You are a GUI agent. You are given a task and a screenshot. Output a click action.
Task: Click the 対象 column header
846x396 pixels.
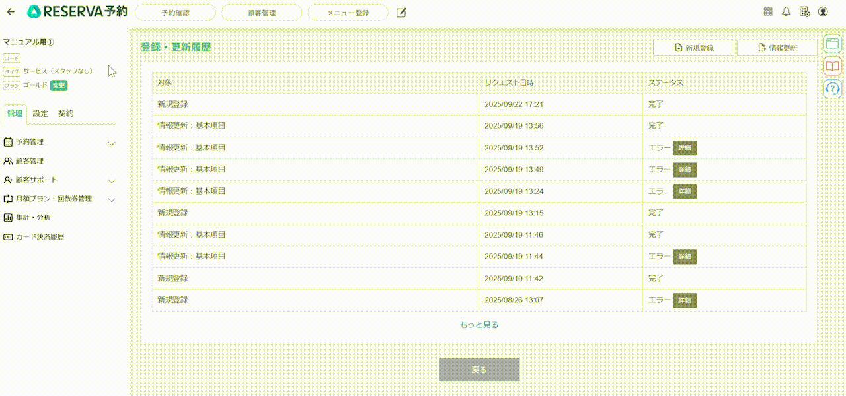(x=165, y=83)
